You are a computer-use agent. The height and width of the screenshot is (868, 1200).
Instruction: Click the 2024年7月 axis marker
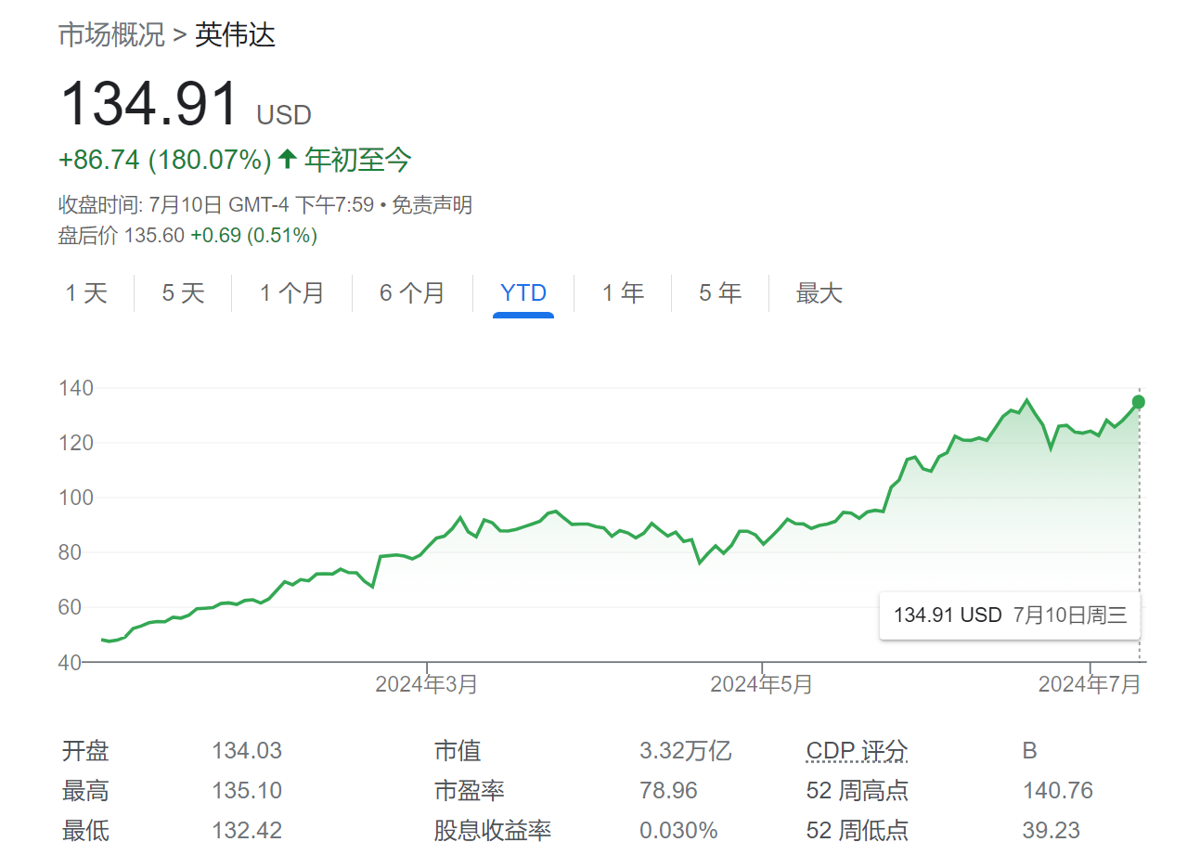[x=1090, y=684]
